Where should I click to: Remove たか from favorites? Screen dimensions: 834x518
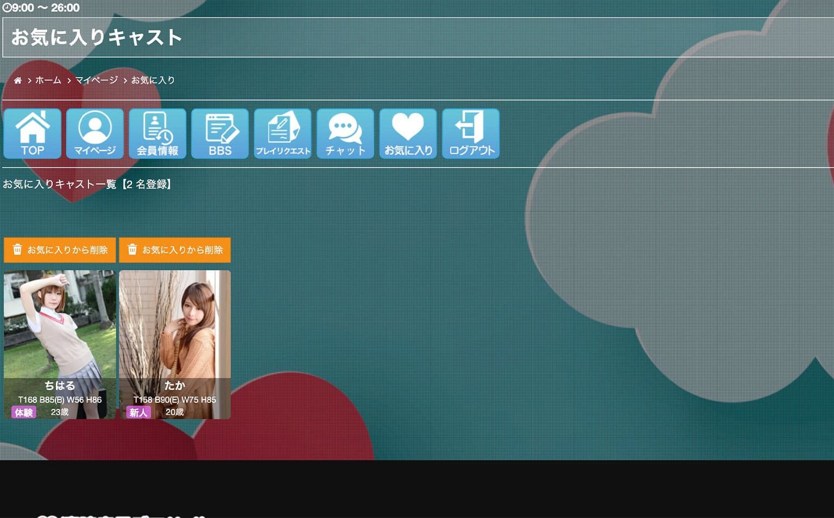(x=175, y=250)
